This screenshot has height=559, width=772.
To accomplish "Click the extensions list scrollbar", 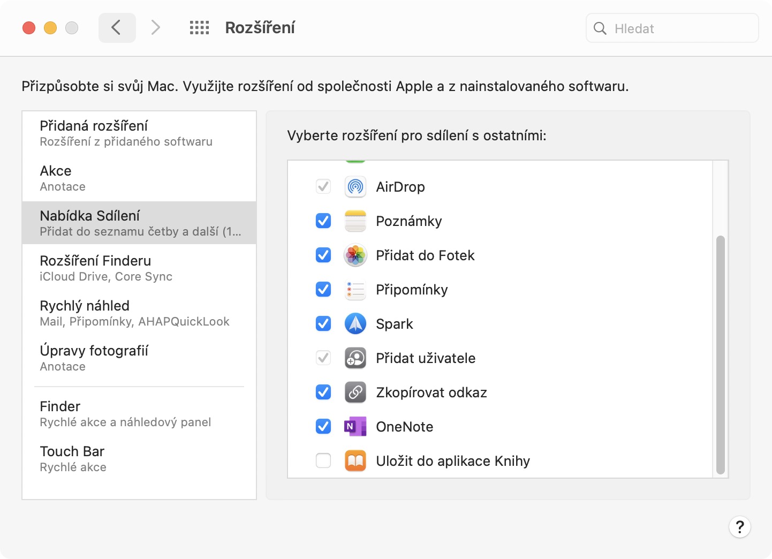I will 721,353.
